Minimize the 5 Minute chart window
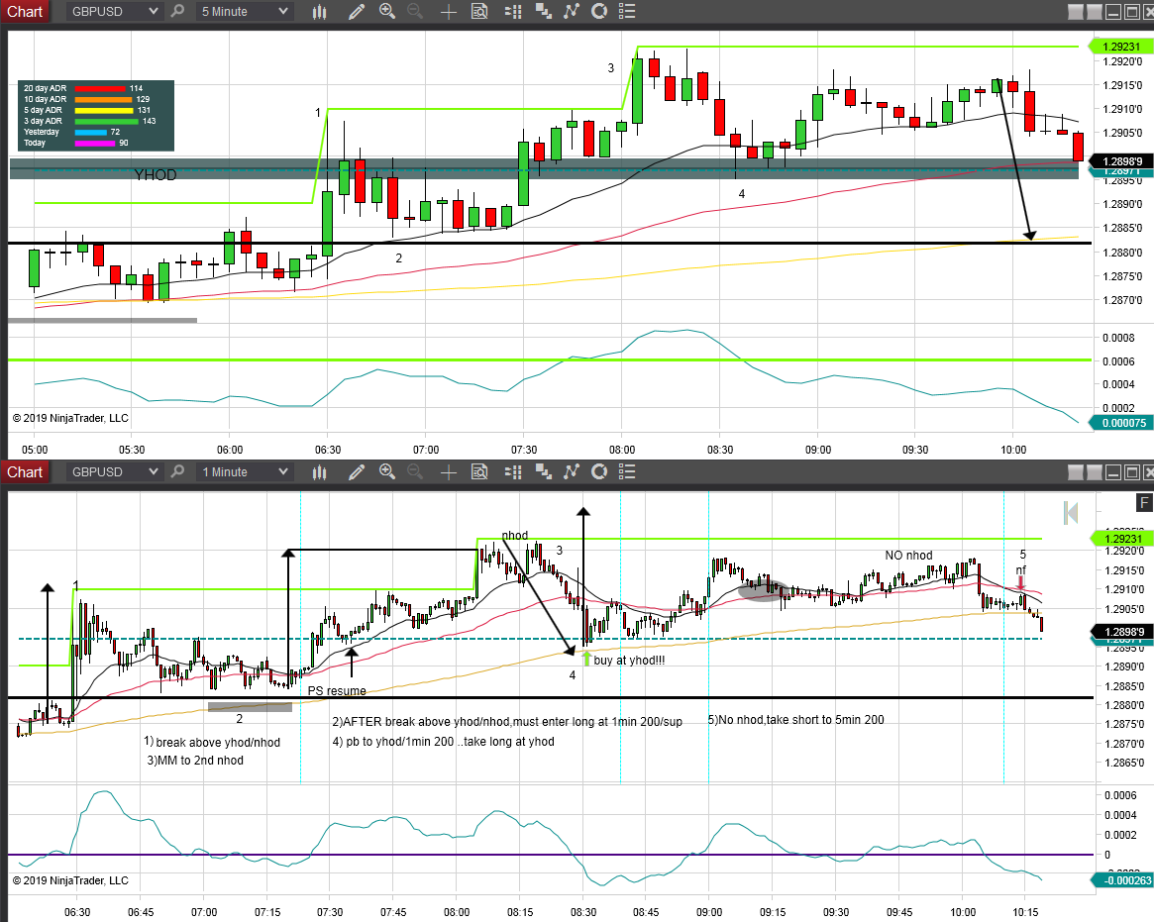 [x=1112, y=11]
